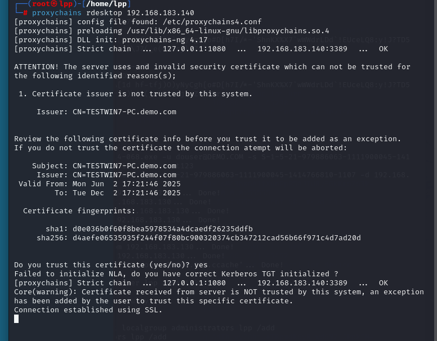This screenshot has height=341, width=437.
Task: Click the "Connection established using SSL." line
Action: [88, 309]
